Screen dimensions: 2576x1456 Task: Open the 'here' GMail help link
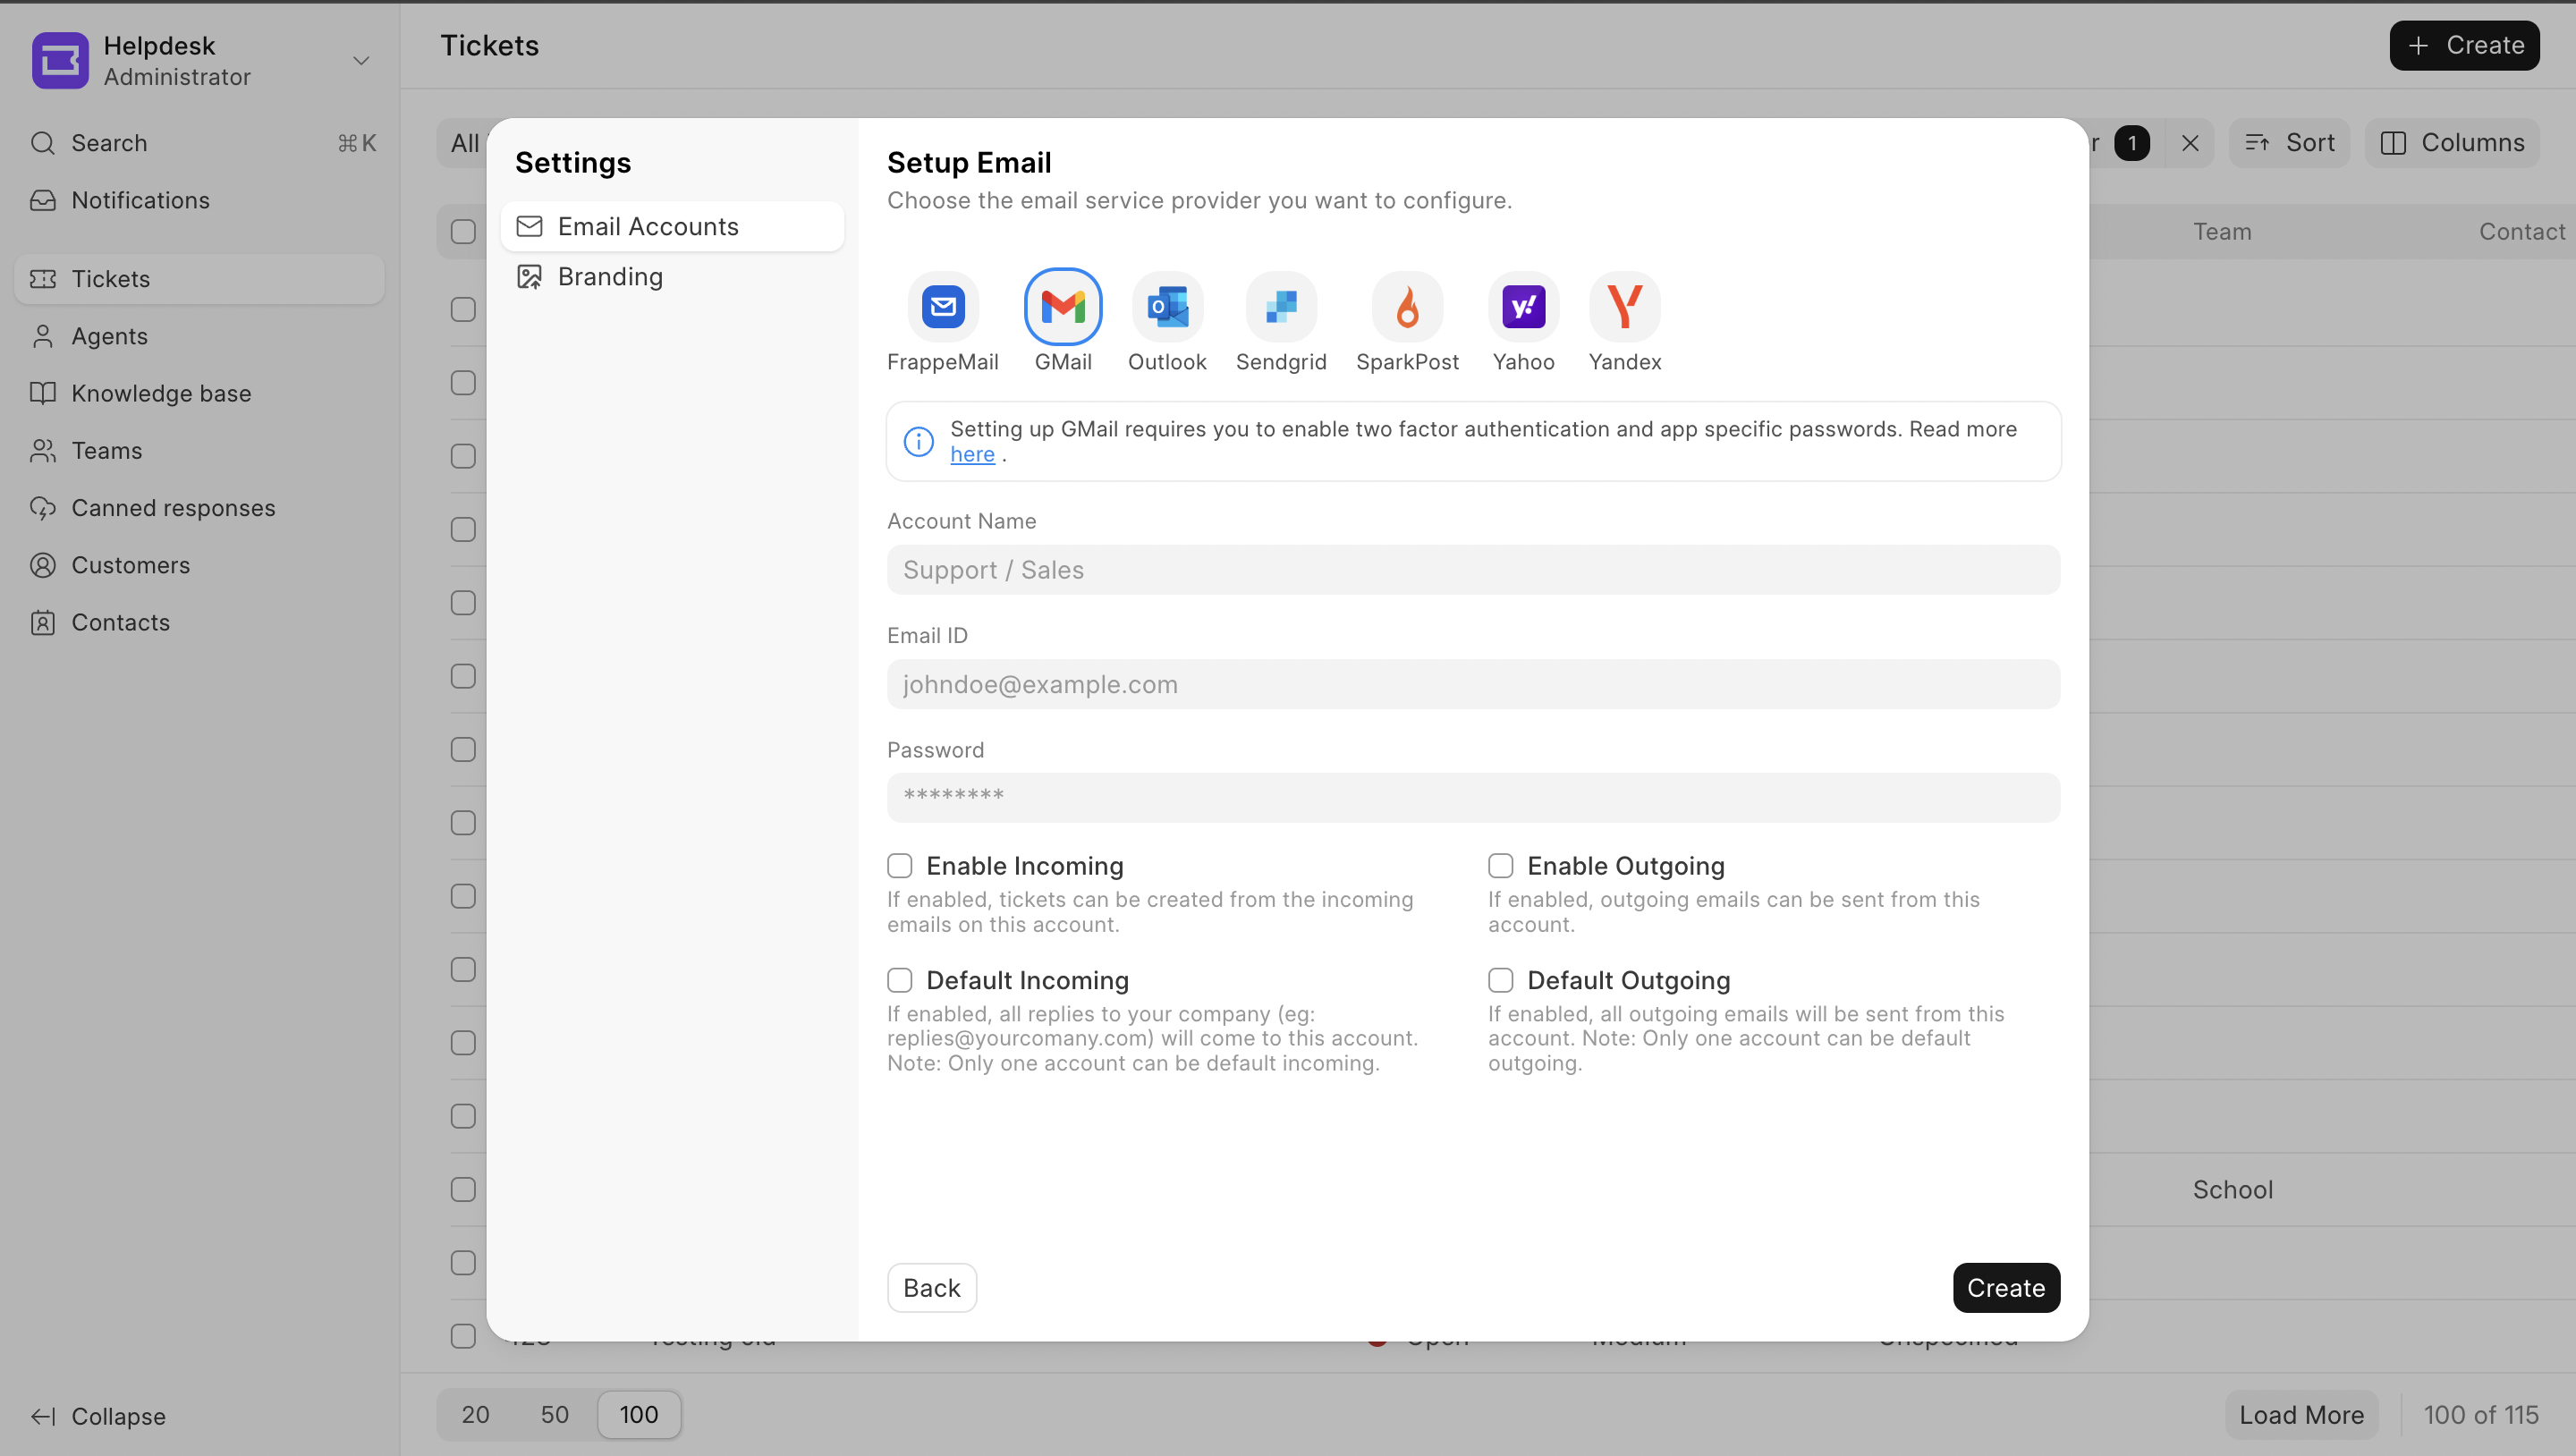coord(972,454)
